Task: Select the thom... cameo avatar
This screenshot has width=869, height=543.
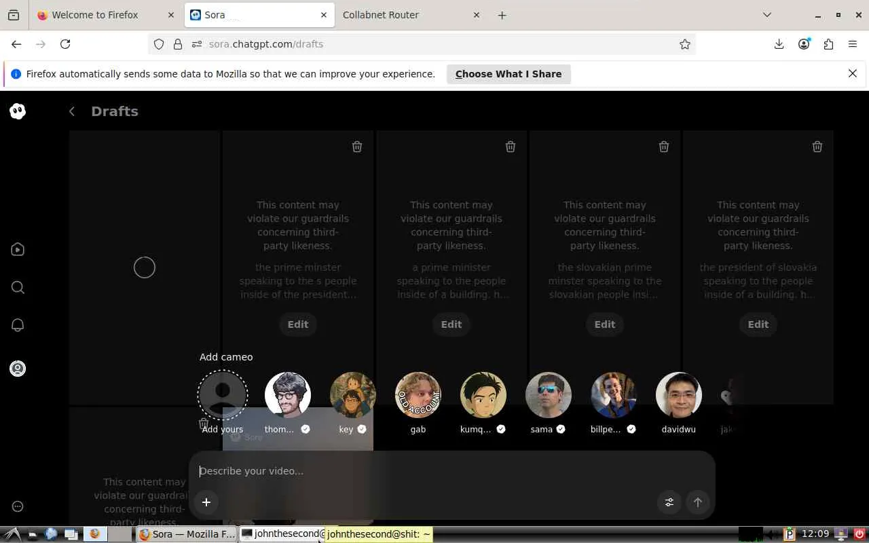Action: coord(288,395)
